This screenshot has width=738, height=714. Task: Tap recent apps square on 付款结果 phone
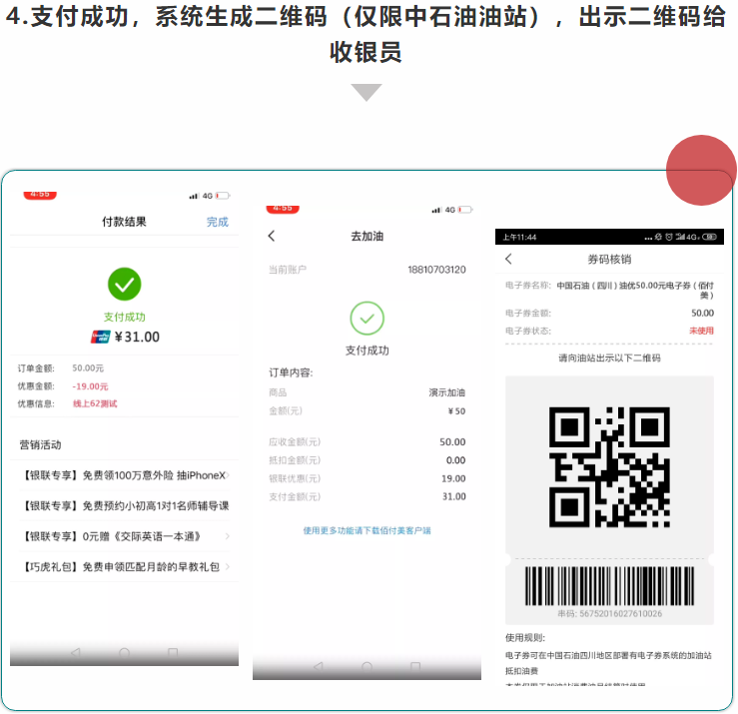173,653
